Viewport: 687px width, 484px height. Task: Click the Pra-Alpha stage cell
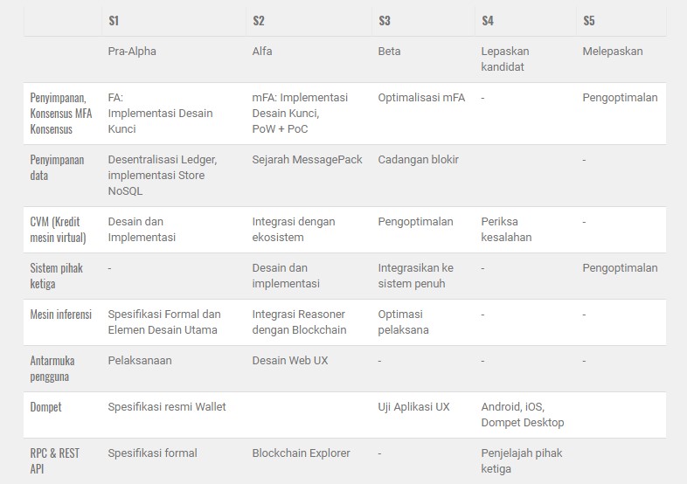coord(132,51)
